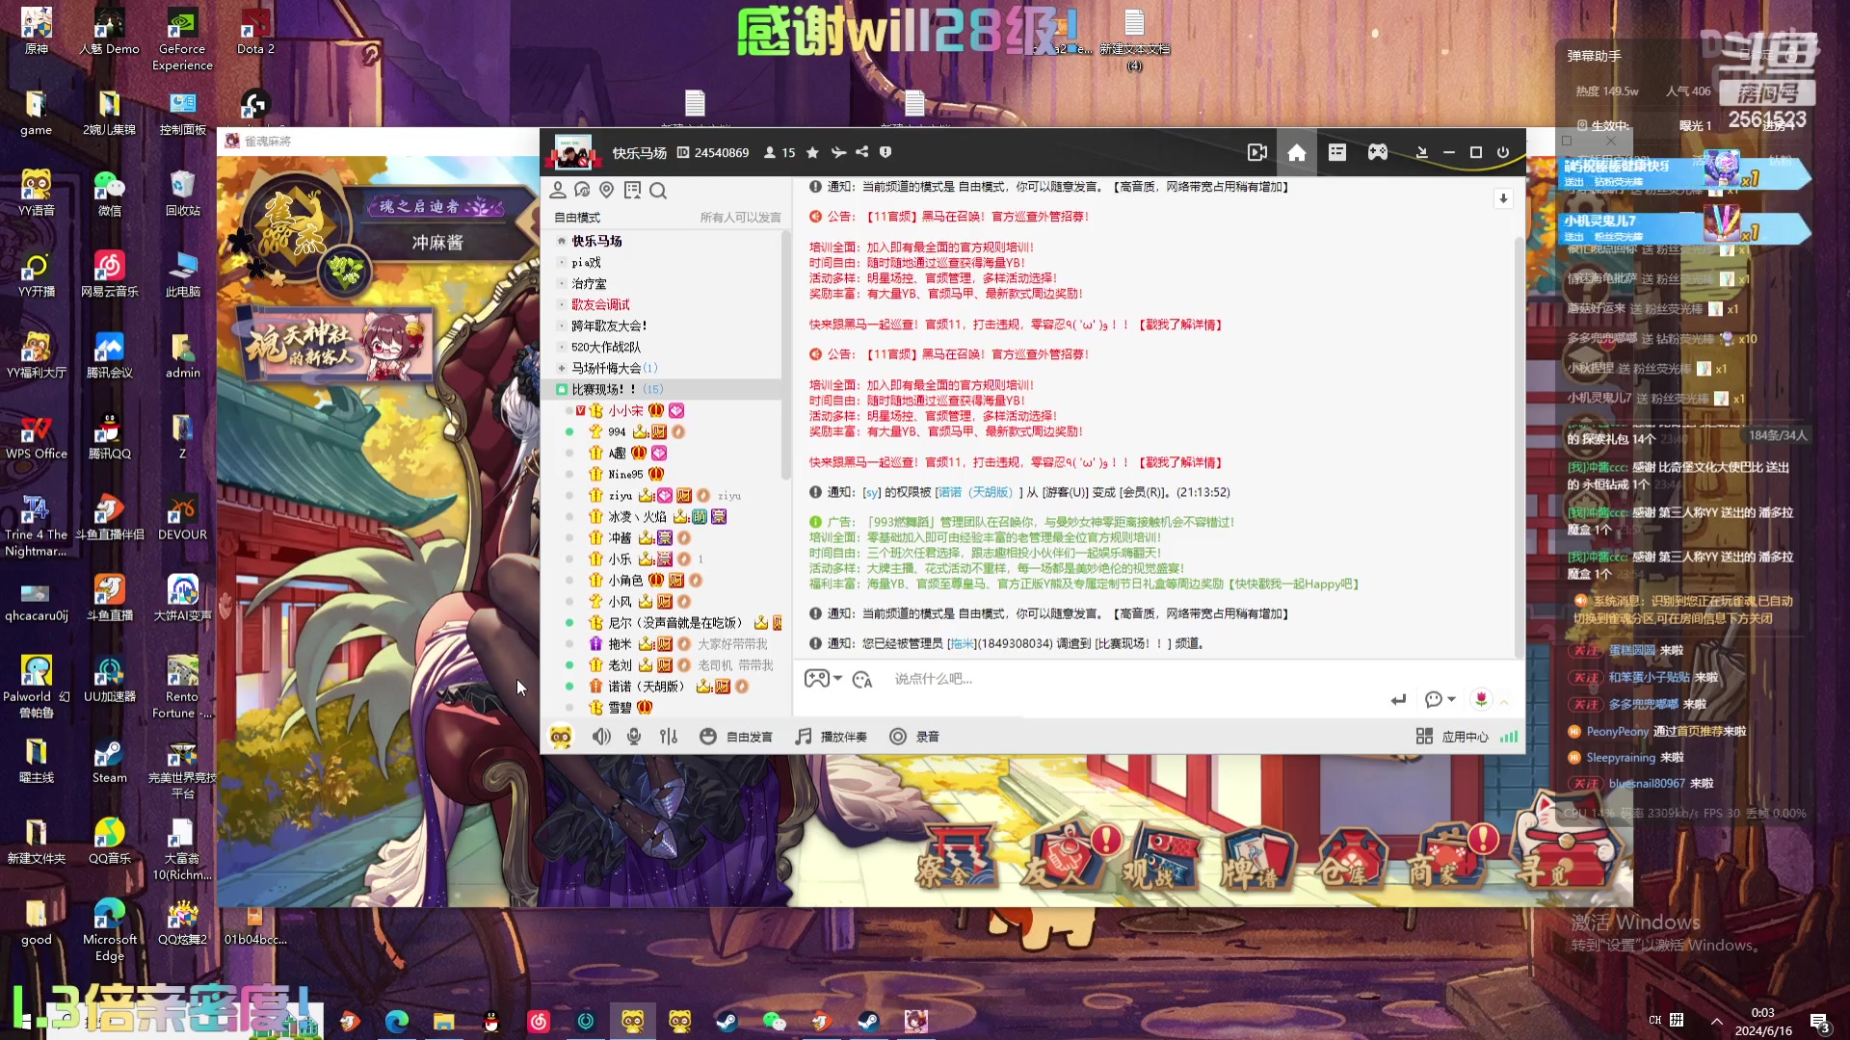The image size is (1850, 1040).
Task: Click the location pin icon in channel panel
Action: 607,190
